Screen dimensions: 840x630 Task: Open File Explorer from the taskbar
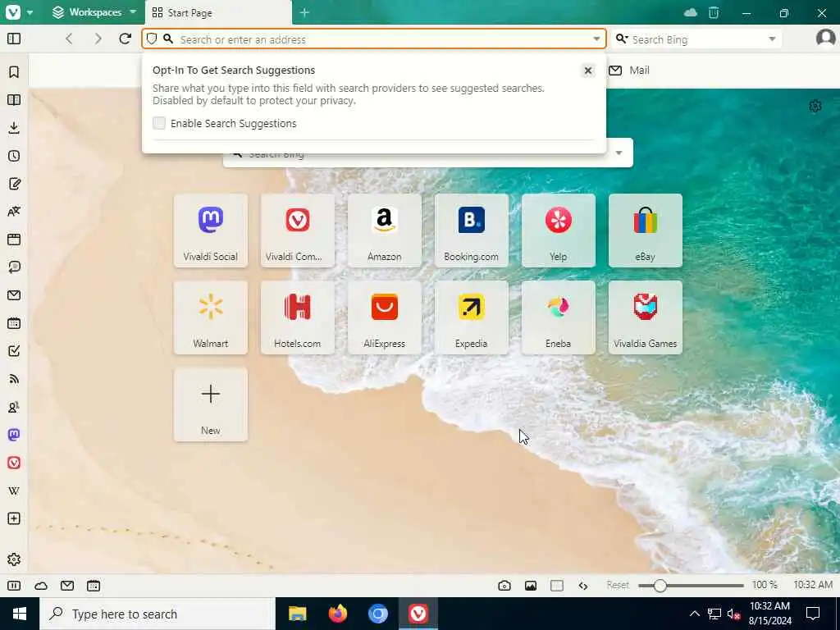coord(297,614)
